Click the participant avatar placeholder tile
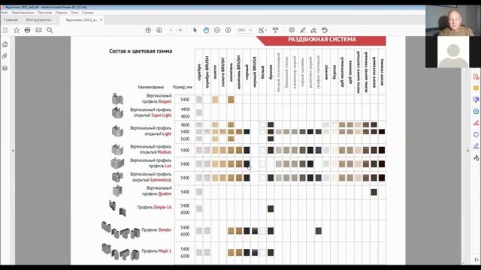481x270 pixels. (x=453, y=52)
